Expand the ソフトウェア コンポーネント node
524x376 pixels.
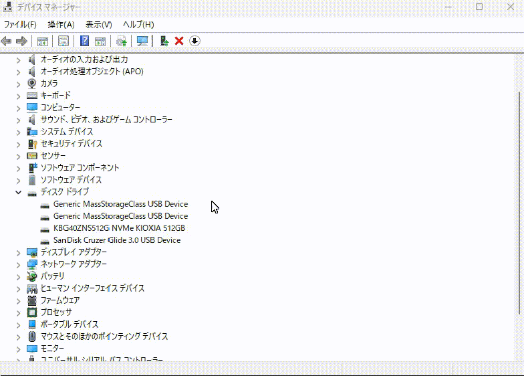pos(19,169)
